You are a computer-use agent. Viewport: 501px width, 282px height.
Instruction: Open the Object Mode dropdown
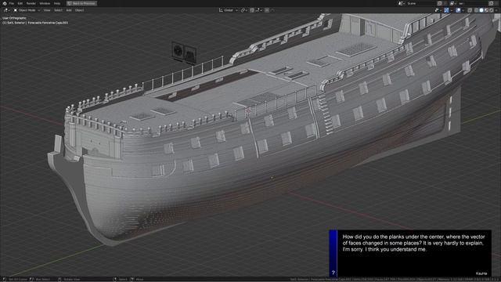(27, 10)
